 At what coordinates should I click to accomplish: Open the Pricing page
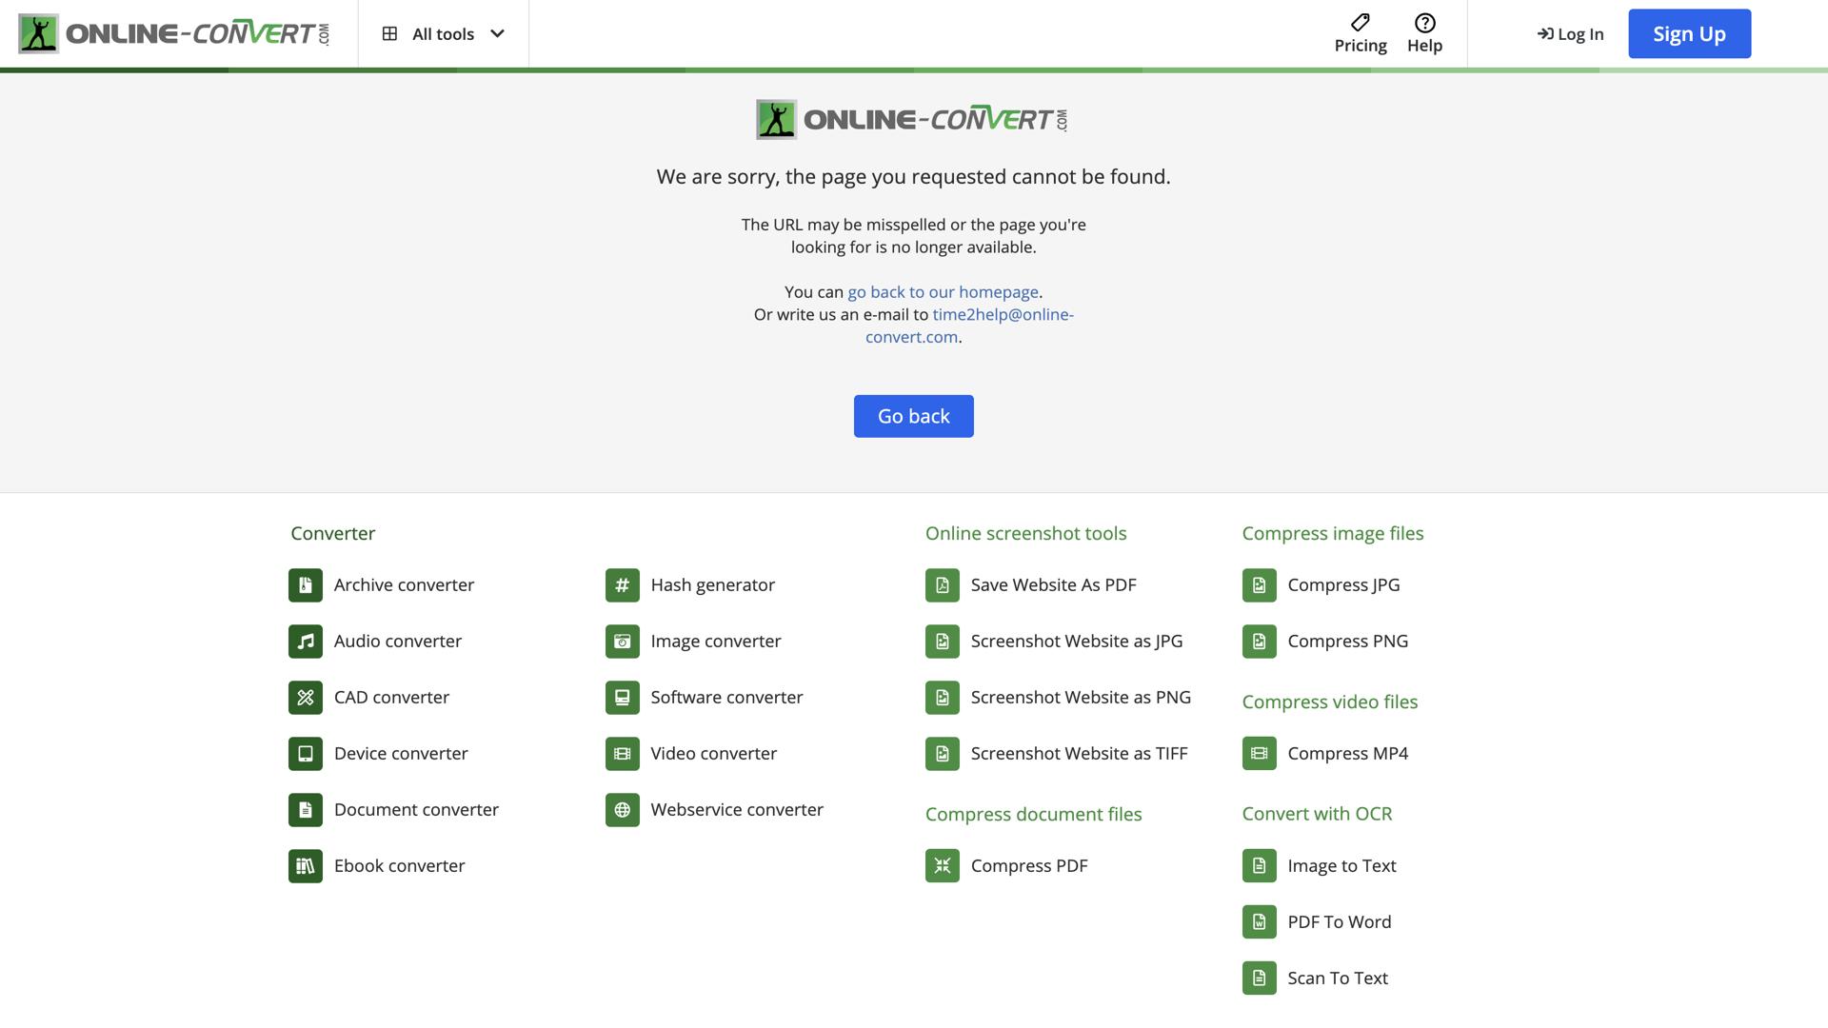pos(1360,34)
